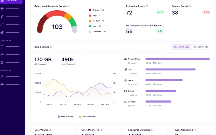Select the Real-time Scans tab
Image resolution: width=216 pixels, height=135 pixels.
pos(181,47)
